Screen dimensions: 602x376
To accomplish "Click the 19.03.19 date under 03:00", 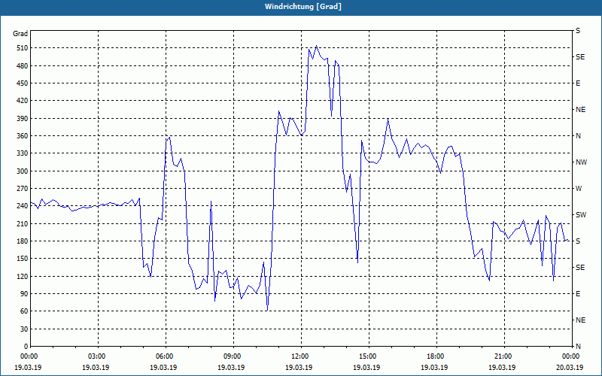I will tap(96, 368).
